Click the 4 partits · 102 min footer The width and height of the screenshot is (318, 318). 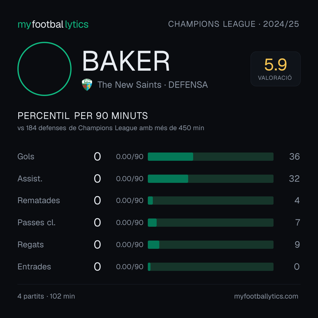click(46, 296)
